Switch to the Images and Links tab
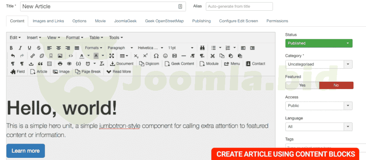 48,21
